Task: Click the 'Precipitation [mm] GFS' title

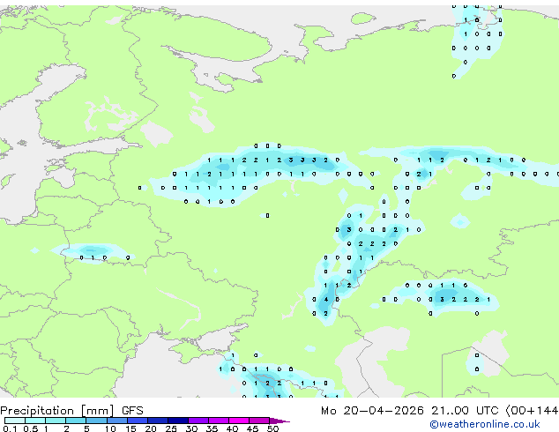Action: pos(71,411)
